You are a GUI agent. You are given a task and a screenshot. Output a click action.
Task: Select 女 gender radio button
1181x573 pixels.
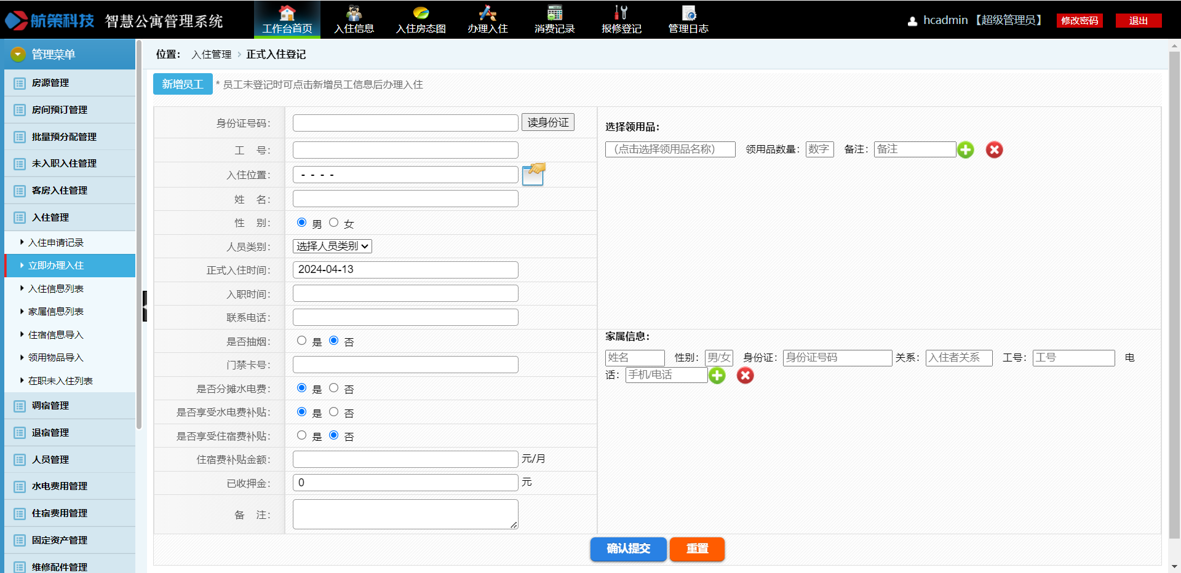coord(334,223)
